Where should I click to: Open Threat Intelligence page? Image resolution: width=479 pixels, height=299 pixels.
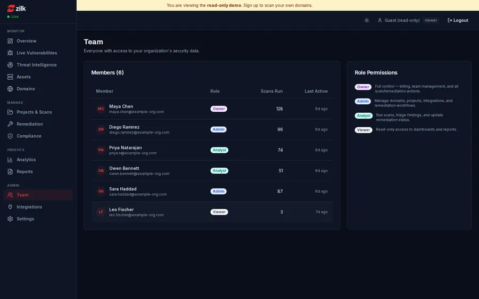(x=38, y=65)
